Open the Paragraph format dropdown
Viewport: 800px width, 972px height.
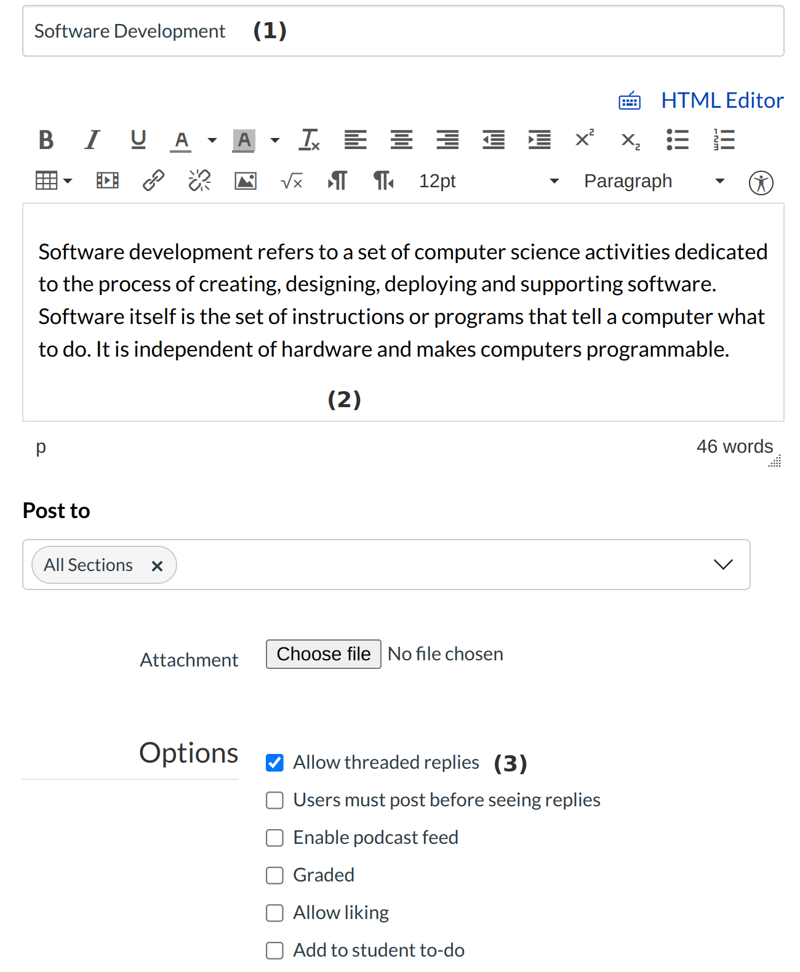(654, 181)
